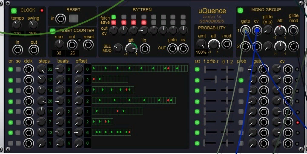The image size is (307, 154).
Task: Click the cv output jack of 13-step row
Action: pos(288,133)
